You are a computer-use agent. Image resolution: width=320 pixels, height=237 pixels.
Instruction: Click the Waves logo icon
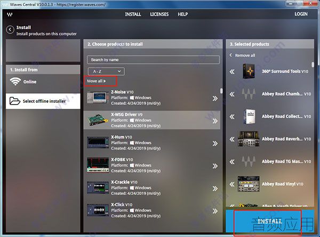tap(10, 14)
